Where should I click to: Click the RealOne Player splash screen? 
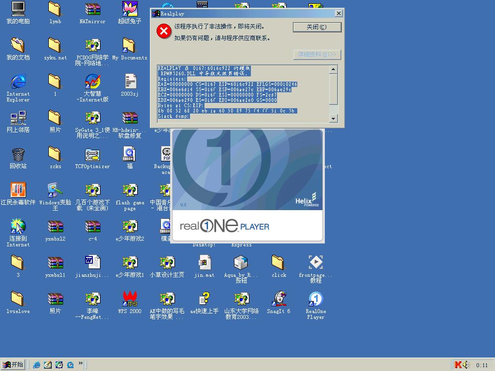(x=247, y=185)
